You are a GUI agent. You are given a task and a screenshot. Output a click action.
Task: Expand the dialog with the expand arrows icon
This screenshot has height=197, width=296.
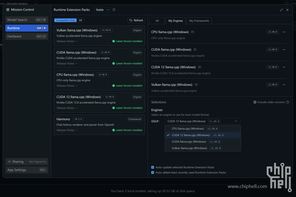click(281, 10)
